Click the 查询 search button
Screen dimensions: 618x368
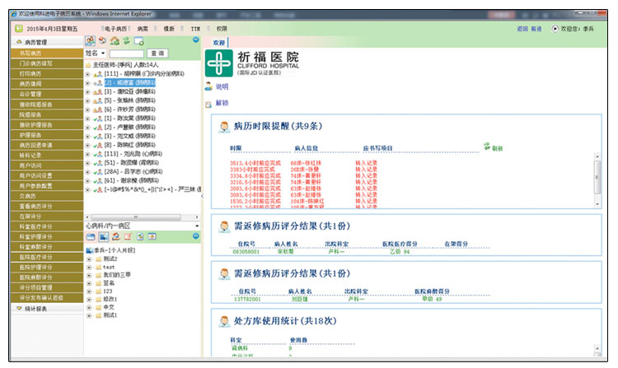coord(158,53)
